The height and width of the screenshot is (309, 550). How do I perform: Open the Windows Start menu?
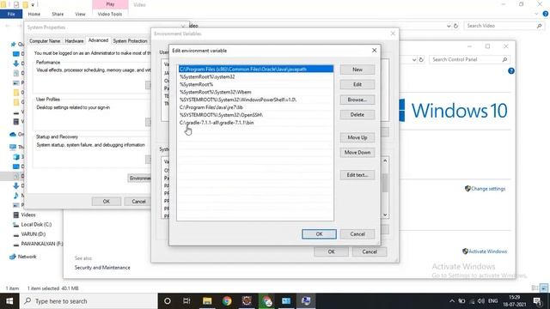9,301
